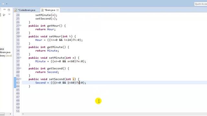The image size is (207, 116).
Task: Click the highlighted parameter 's' in setSecond(int s)
Action: pos(73,79)
